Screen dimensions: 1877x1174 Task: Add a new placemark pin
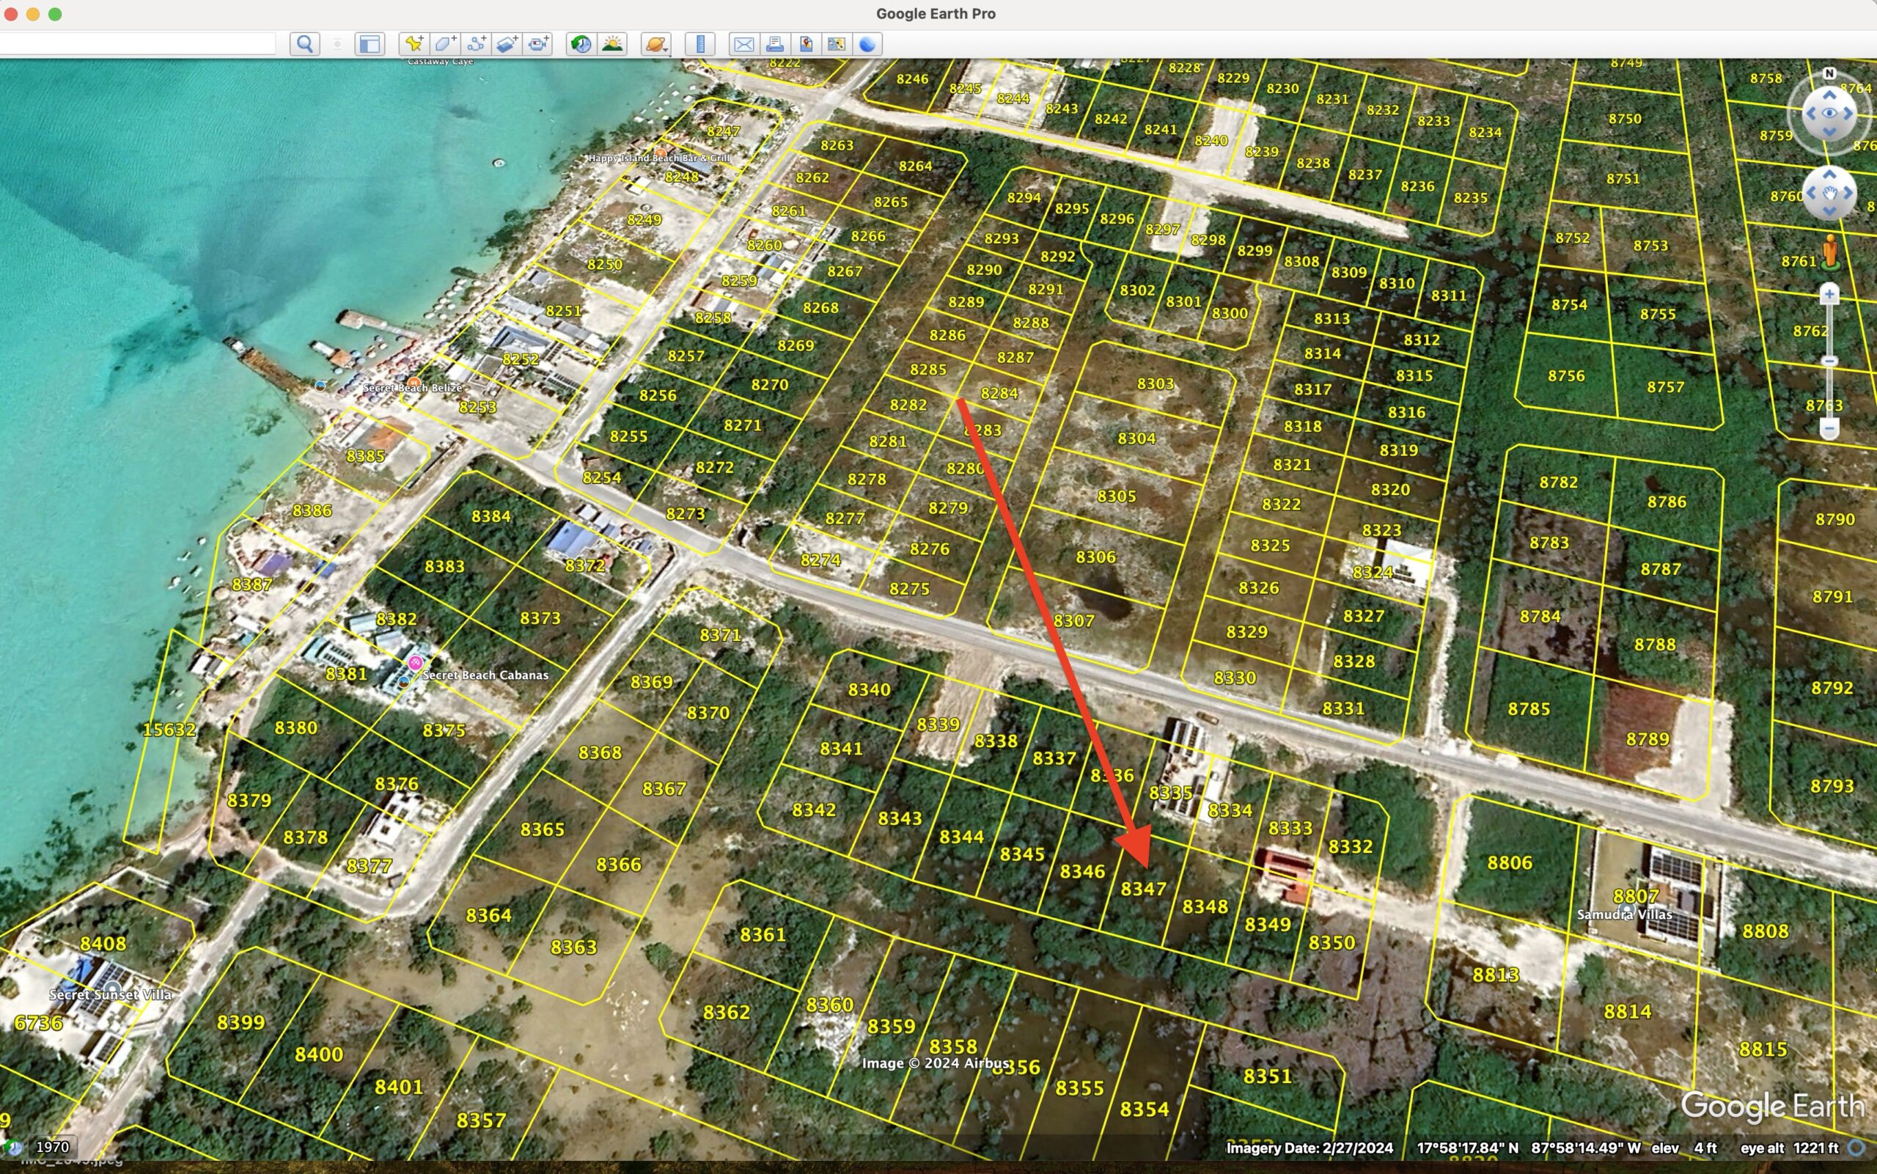pyautogui.click(x=414, y=44)
